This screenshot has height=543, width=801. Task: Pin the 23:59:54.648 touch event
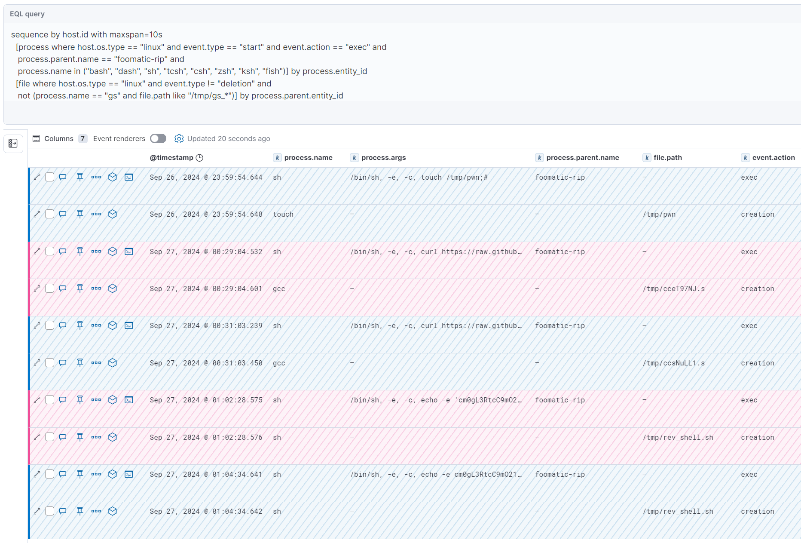pos(80,214)
